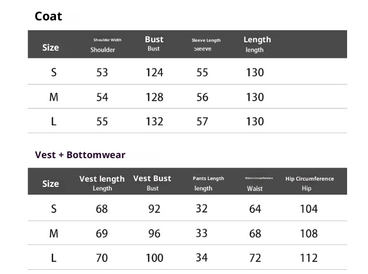The image size is (368, 274).
Task: Select coat shoulder value 54
Action: 102,97
